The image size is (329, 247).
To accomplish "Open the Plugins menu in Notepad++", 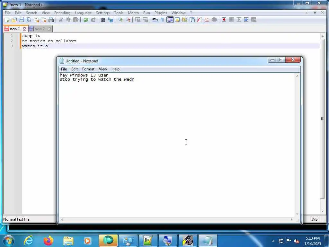I will (161, 13).
